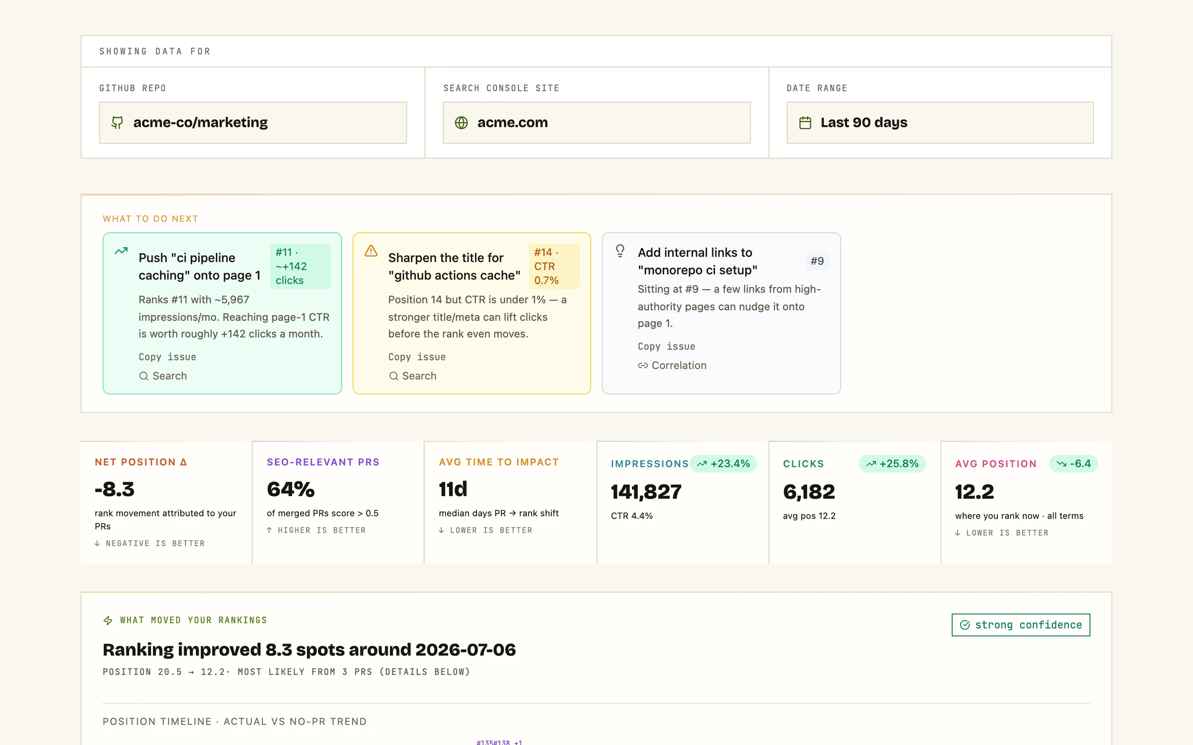Click the 141,827 impressions value
Viewport: 1193px width, 745px height.
[646, 492]
